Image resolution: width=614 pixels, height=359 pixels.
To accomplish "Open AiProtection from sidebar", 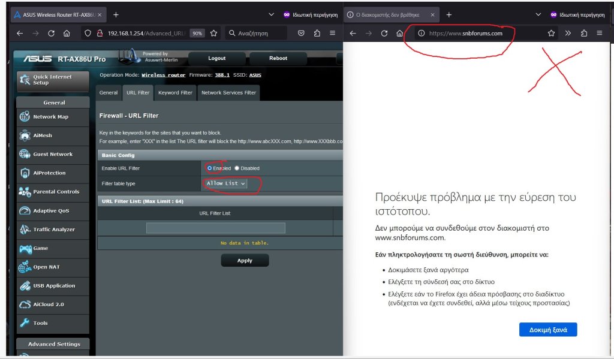I will point(53,173).
